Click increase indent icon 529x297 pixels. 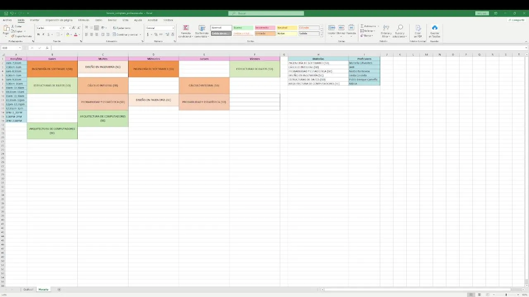[x=108, y=35]
